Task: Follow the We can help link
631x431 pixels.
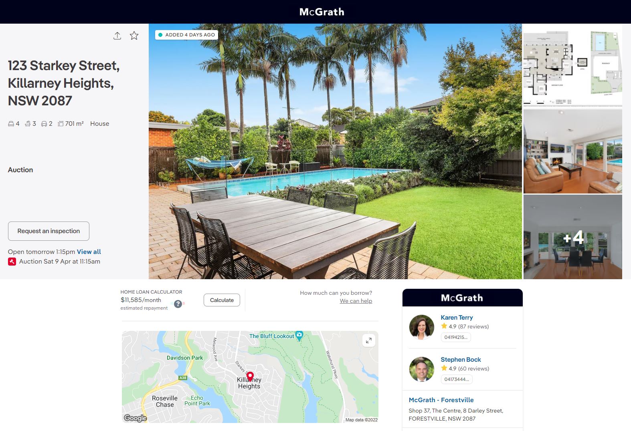Action: point(356,301)
